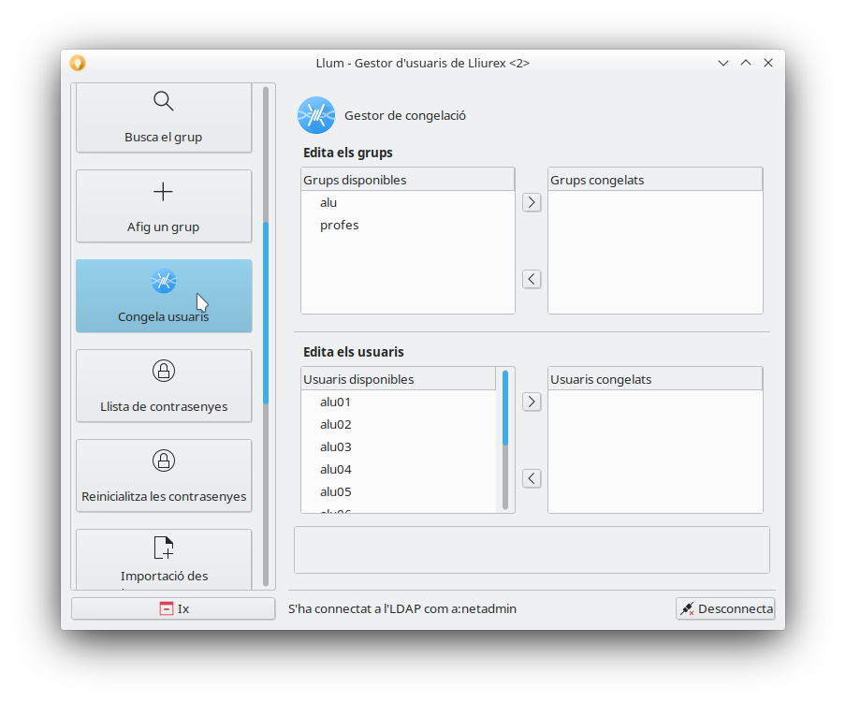Remove group from congelats with left arrow
846x702 pixels.
[532, 279]
